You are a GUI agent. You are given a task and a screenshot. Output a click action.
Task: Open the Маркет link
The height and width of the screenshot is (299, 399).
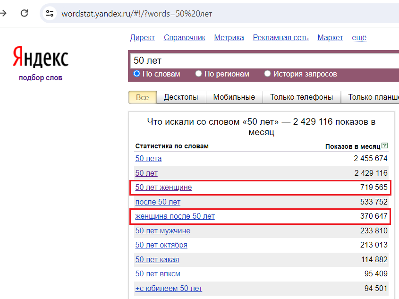click(330, 38)
